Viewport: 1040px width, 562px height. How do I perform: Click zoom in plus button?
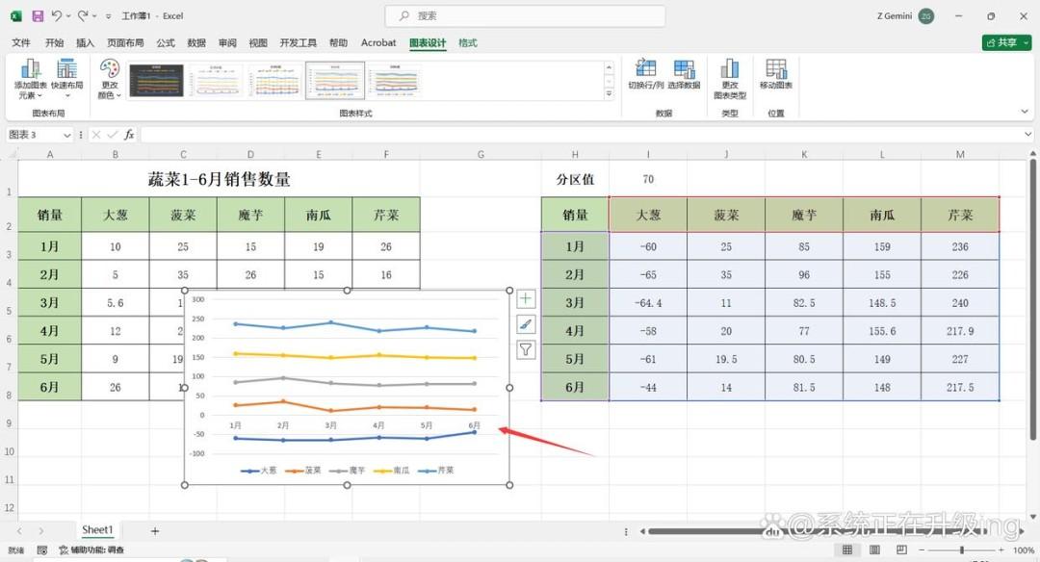tap(1001, 550)
